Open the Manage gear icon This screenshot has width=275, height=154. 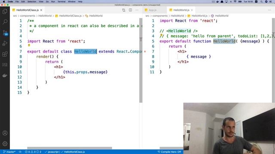(x=5, y=144)
